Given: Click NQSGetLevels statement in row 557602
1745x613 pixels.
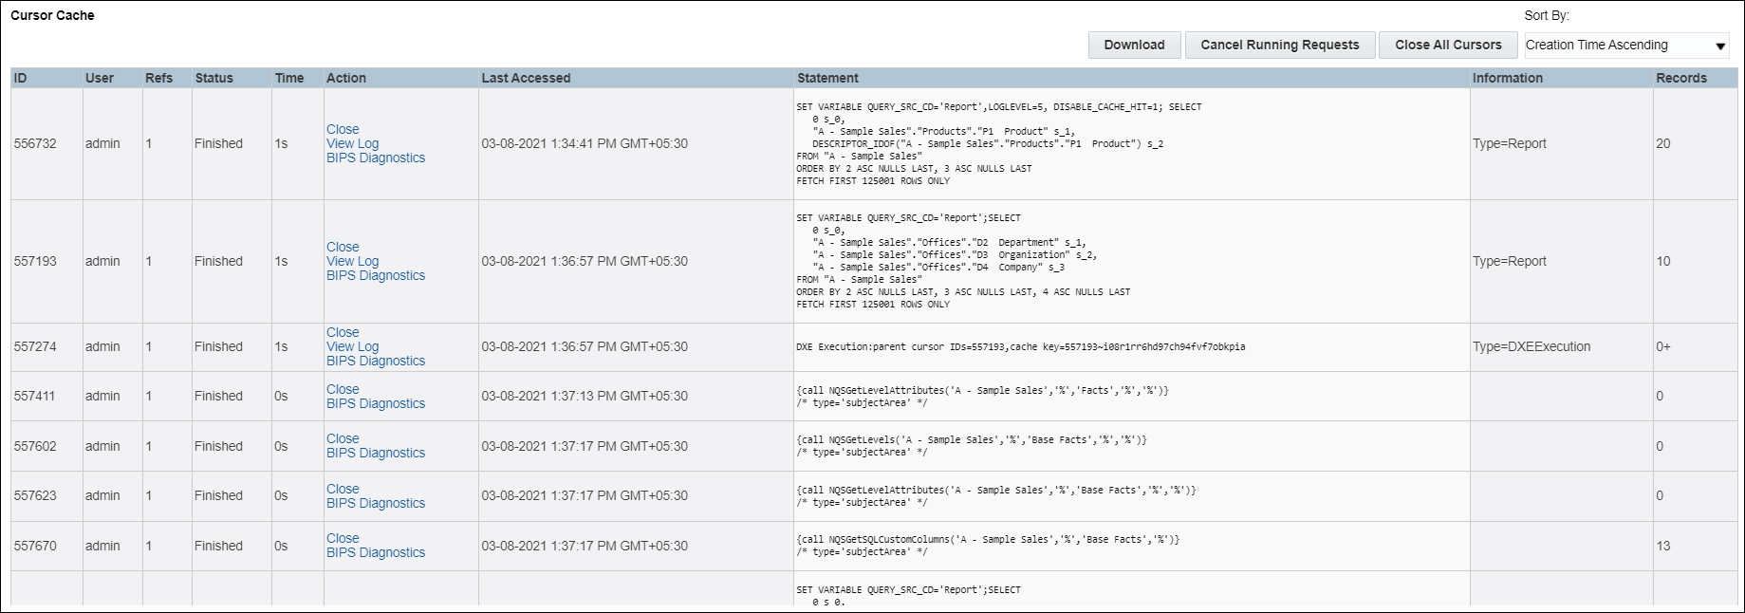Looking at the screenshot, I should pyautogui.click(x=972, y=446).
